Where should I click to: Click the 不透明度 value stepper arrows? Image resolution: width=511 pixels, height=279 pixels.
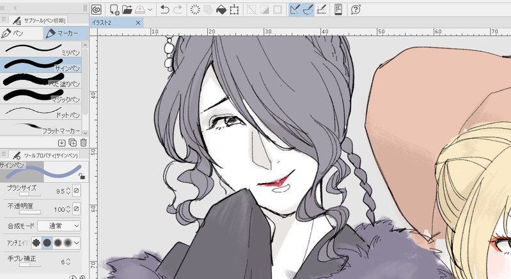(x=68, y=209)
